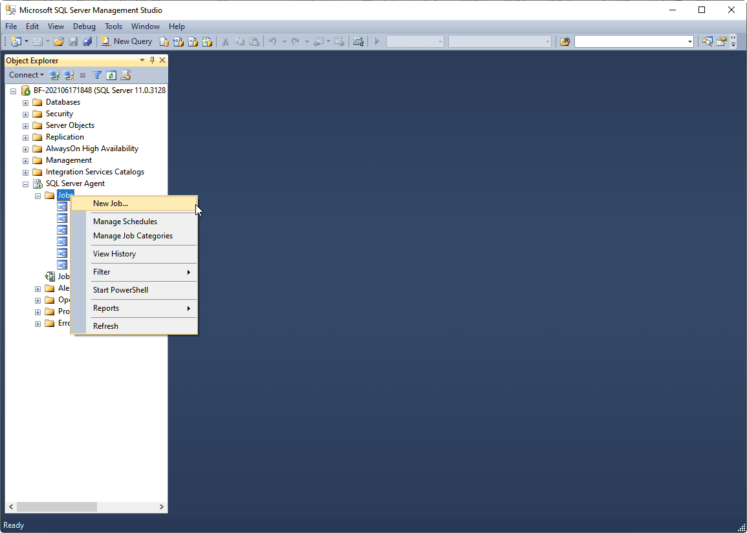Viewport: 747px width, 533px height.
Task: Click the Disconnect server icon
Action: pyautogui.click(x=69, y=75)
